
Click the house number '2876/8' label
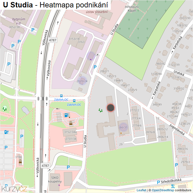click(150, 132)
